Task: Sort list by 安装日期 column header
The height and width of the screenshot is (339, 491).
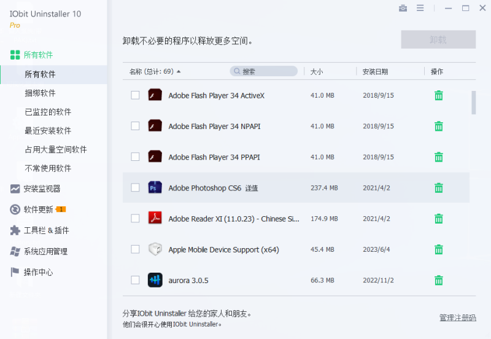Action: [x=375, y=72]
